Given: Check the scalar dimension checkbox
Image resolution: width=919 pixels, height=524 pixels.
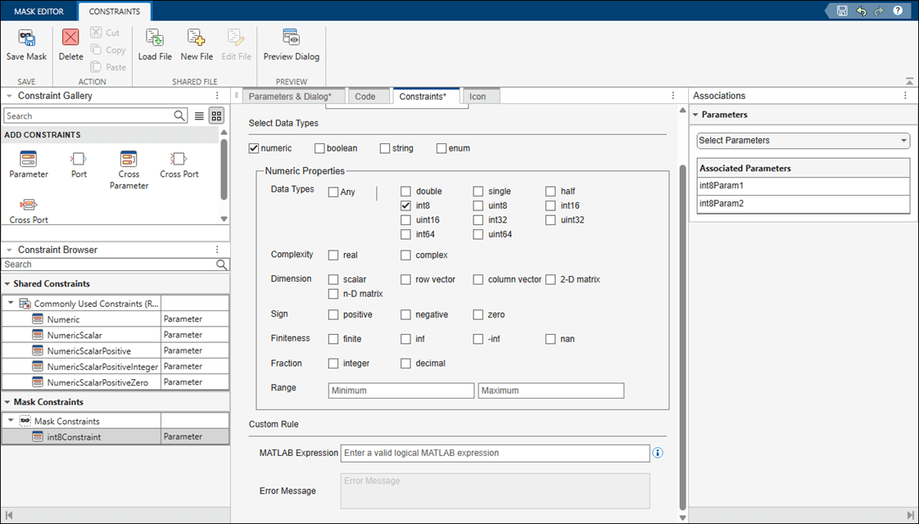Looking at the screenshot, I should 333,279.
